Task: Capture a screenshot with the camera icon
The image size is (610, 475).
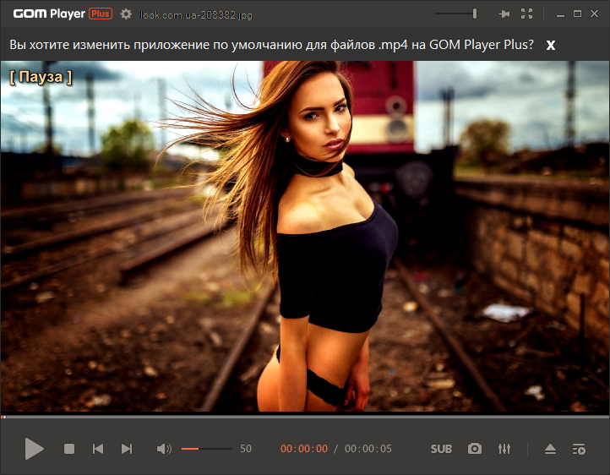Action: 475,449
